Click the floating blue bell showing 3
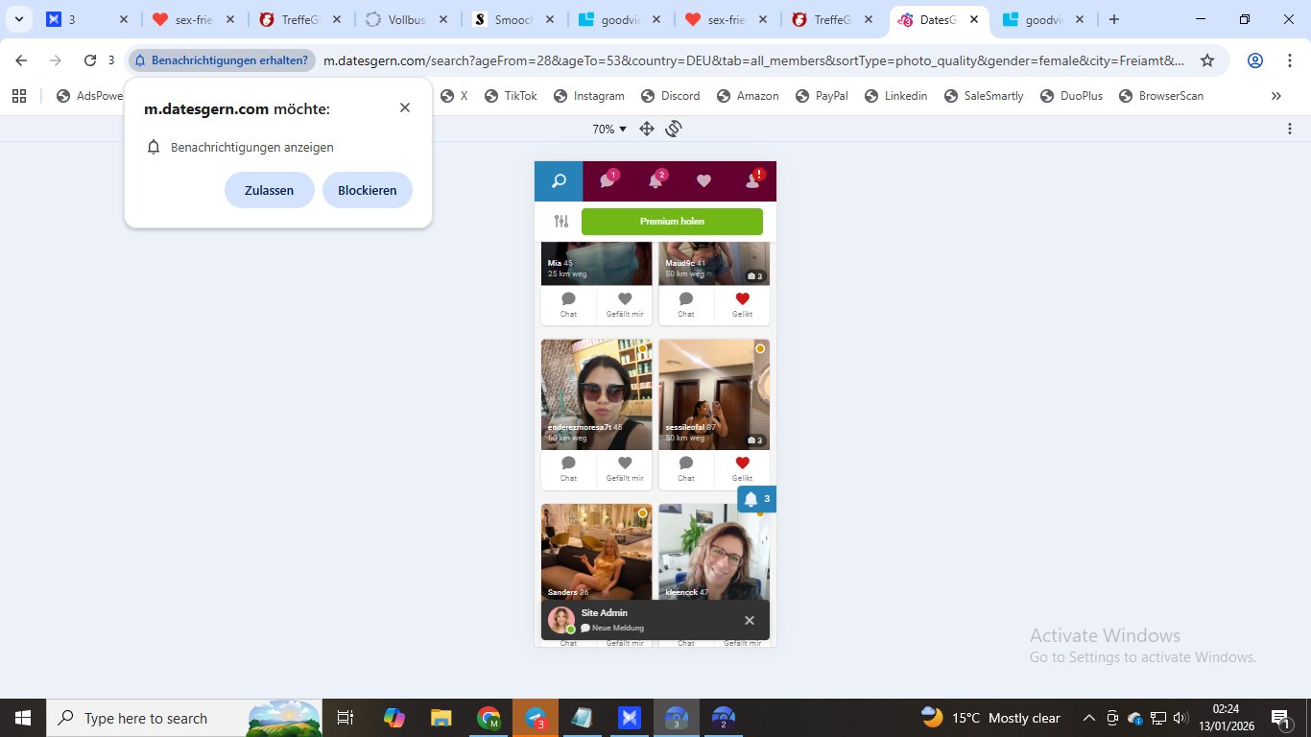 click(x=756, y=499)
